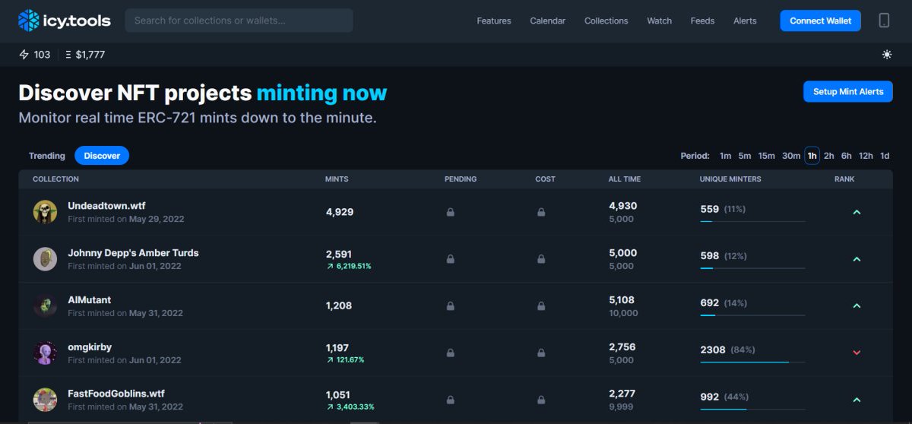Click the Connect Wallet button

click(x=821, y=21)
